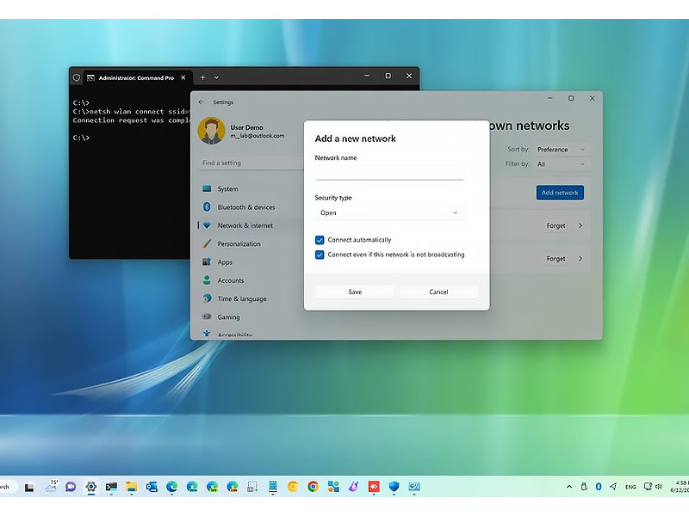This screenshot has width=689, height=516.
Task: Open the network status tray icon
Action: click(648, 487)
